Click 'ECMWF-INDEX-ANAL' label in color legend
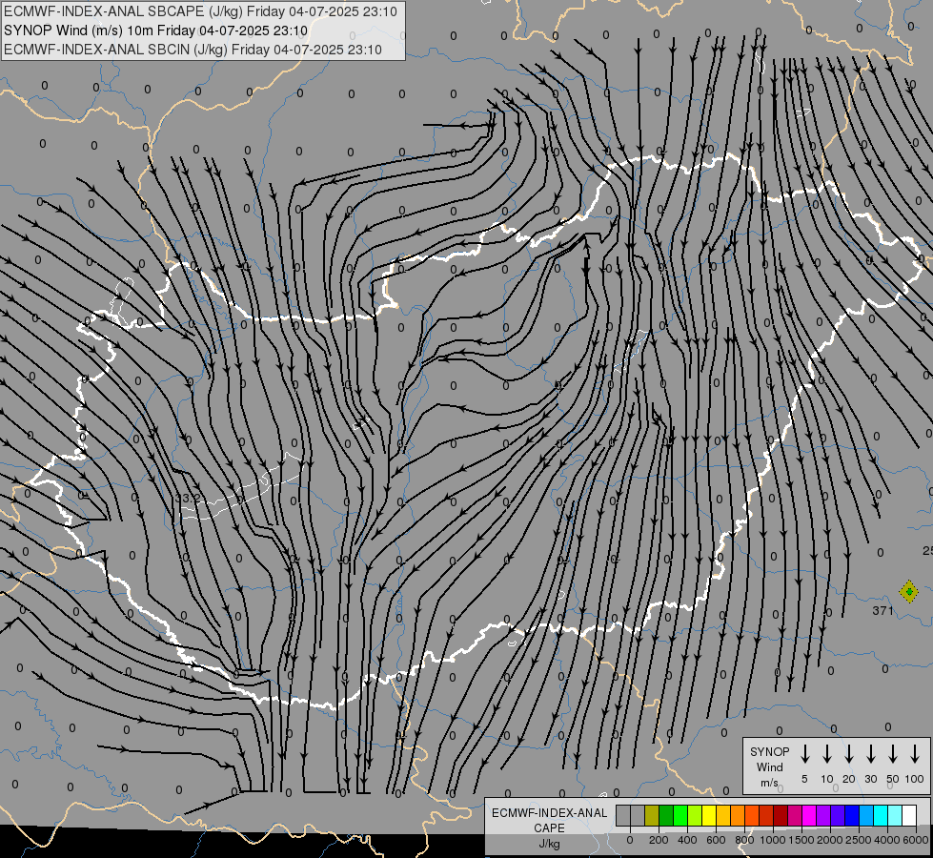 tap(549, 813)
